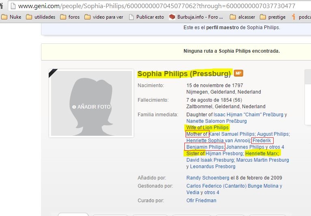The width and height of the screenshot is (311, 216).
Task: Open Nanette Salomon Preßburg link
Action: (x=216, y=121)
